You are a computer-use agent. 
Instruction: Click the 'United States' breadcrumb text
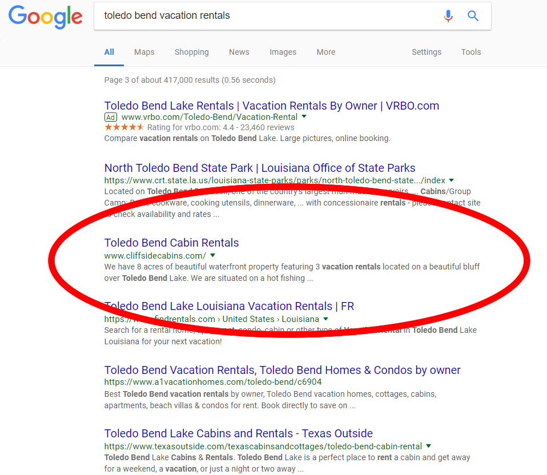tap(248, 319)
